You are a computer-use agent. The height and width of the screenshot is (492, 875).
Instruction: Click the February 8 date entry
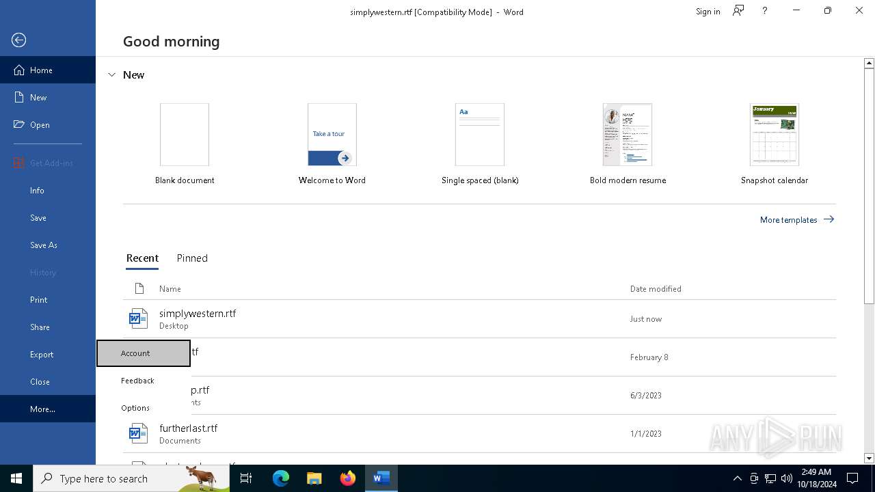pyautogui.click(x=649, y=357)
